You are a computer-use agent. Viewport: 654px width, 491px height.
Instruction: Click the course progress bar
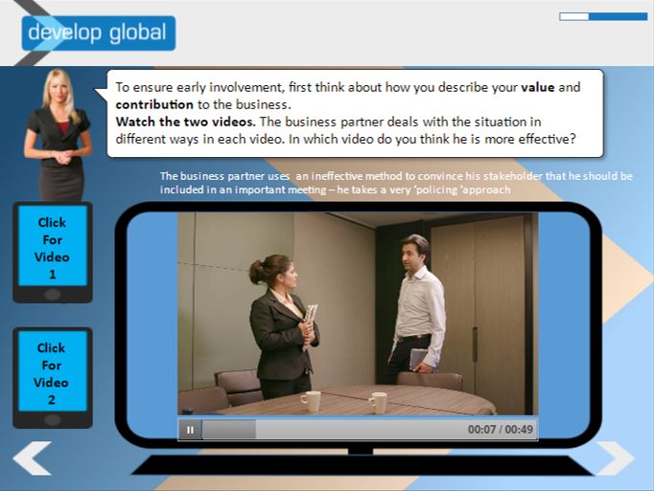(x=603, y=16)
